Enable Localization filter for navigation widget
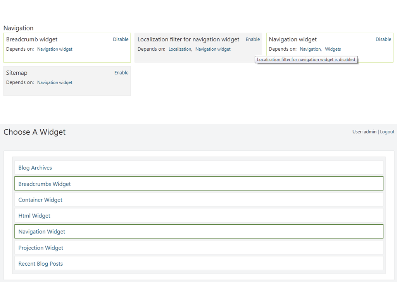397x297 pixels. pyautogui.click(x=253, y=39)
